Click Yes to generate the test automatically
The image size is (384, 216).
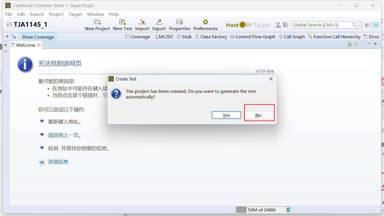(x=226, y=115)
